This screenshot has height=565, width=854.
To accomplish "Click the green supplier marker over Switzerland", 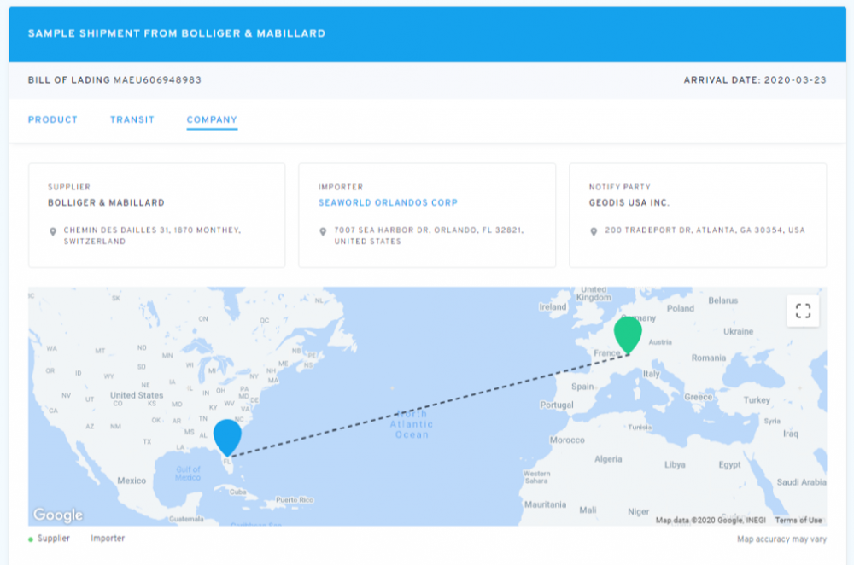I will pos(628,334).
